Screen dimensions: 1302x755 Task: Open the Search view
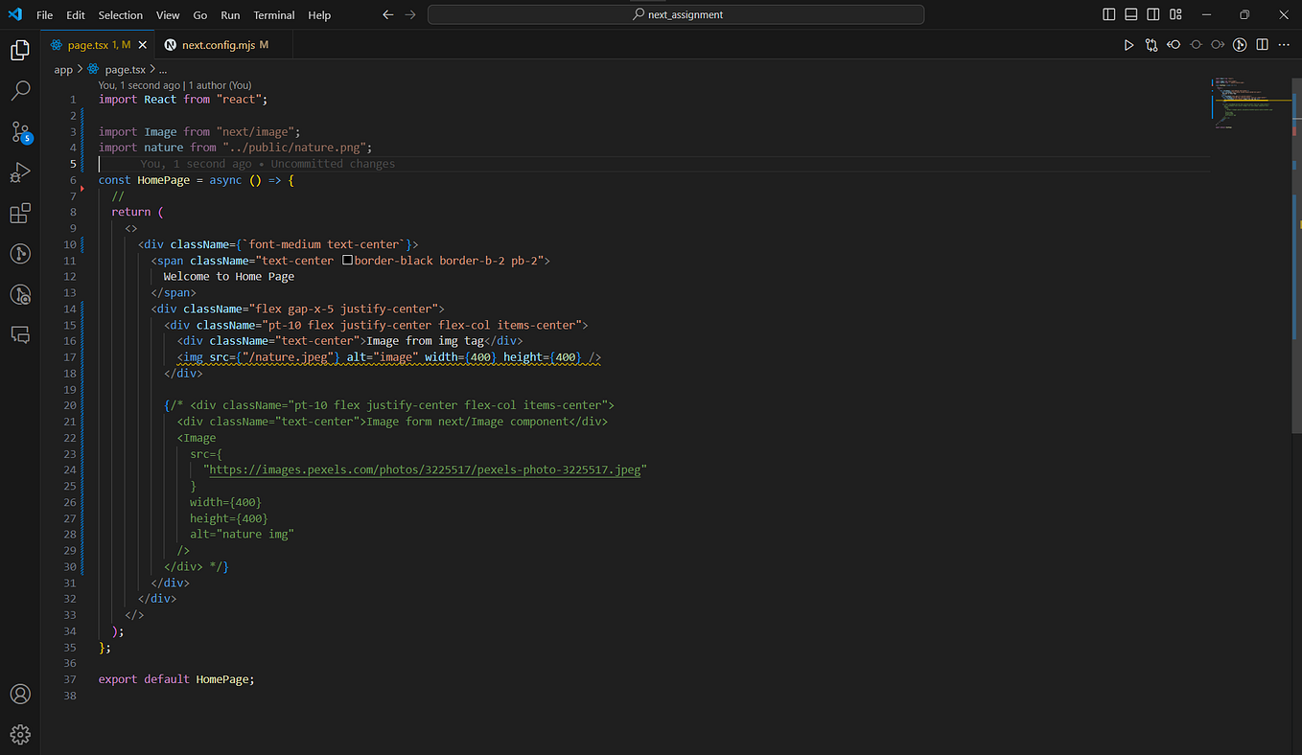point(20,90)
